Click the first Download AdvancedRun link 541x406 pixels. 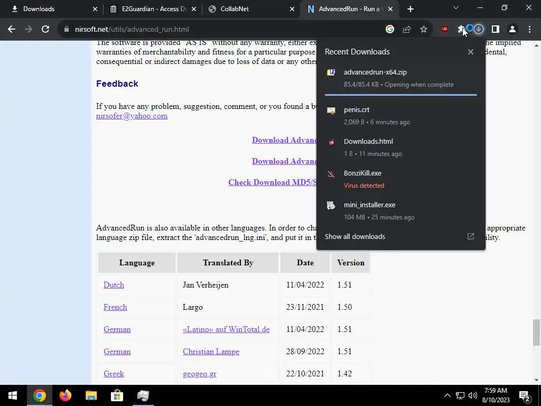284,140
